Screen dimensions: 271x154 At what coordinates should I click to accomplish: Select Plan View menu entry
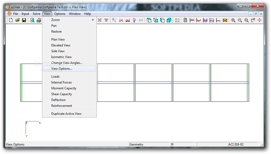coord(69,39)
